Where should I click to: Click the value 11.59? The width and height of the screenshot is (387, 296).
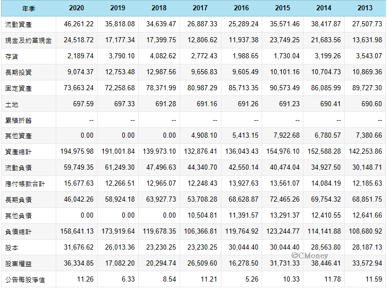[x=374, y=279]
